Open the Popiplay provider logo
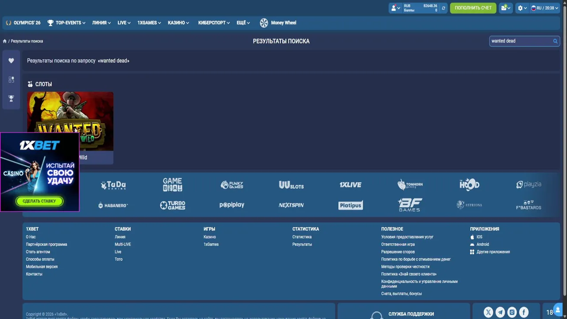 tap(232, 205)
